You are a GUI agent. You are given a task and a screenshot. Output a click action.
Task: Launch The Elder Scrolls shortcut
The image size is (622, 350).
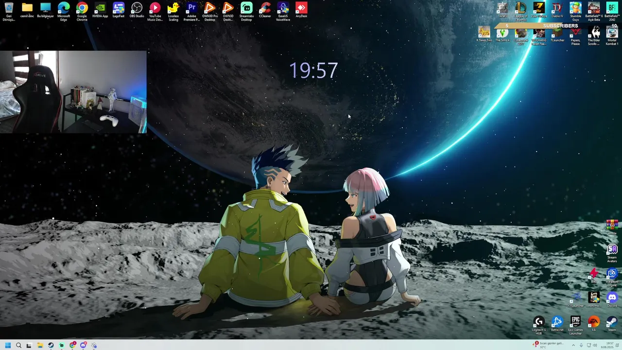click(594, 36)
